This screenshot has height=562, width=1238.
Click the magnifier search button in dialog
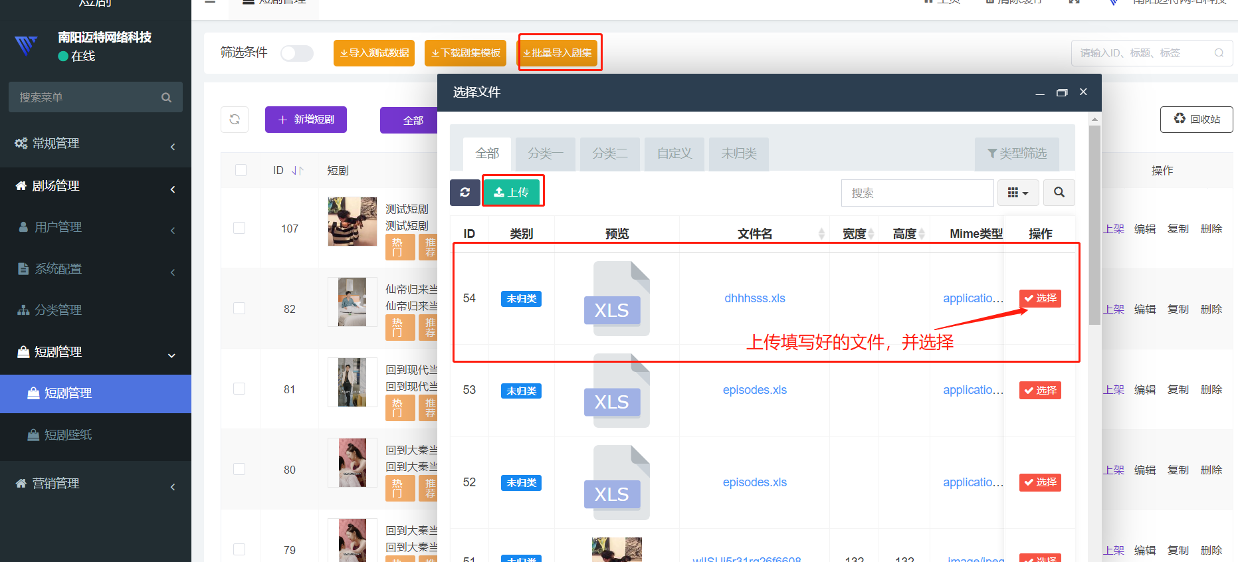click(x=1059, y=193)
